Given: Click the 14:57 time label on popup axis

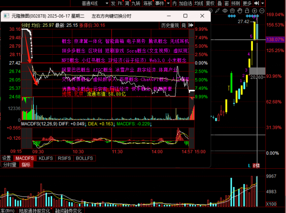Looking at the screenshot, I should point(187,152).
